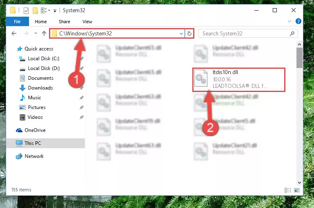Image resolution: width=314 pixels, height=208 pixels.
Task: Open the Share ribbon tab
Action: [x=64, y=22]
